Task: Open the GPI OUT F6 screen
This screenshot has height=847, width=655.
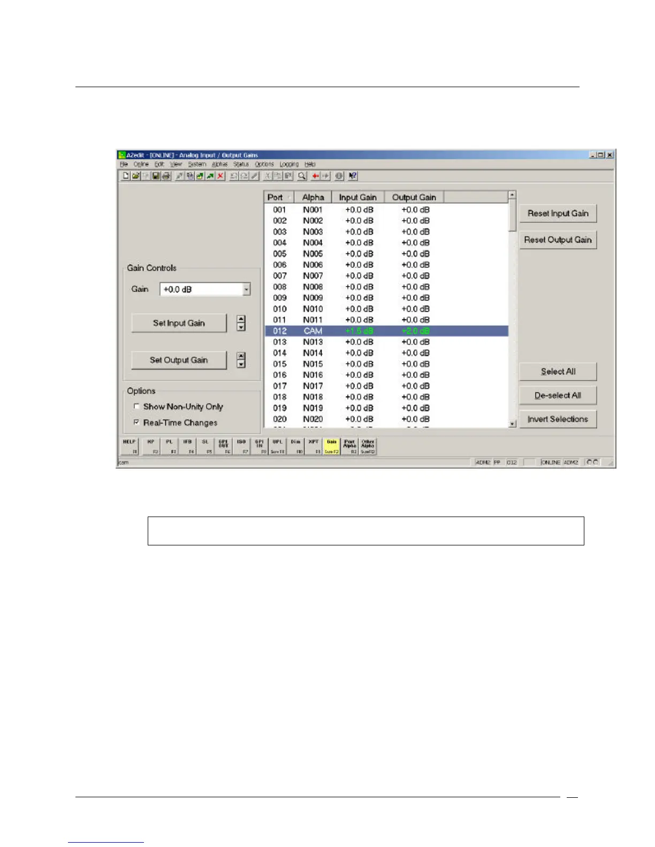Action: tap(224, 446)
